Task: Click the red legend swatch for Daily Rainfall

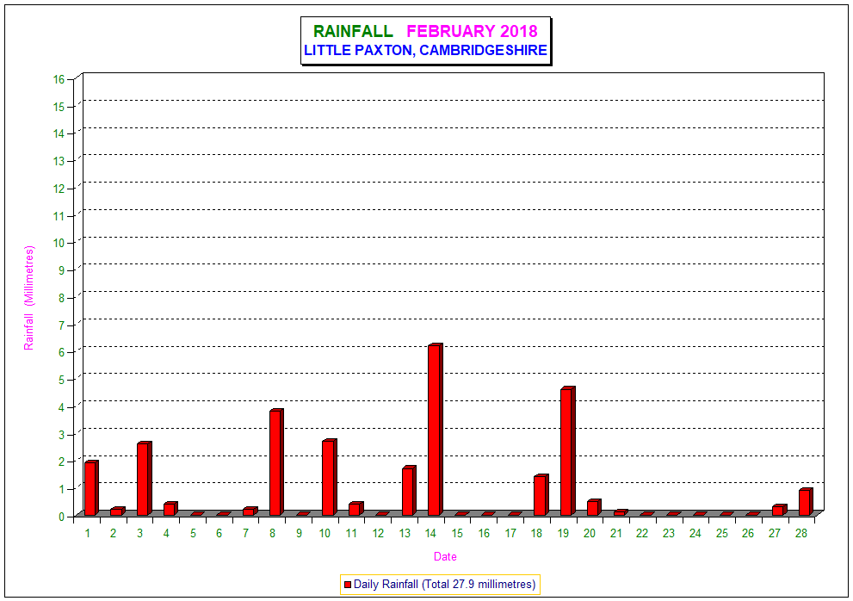Action: (x=348, y=585)
